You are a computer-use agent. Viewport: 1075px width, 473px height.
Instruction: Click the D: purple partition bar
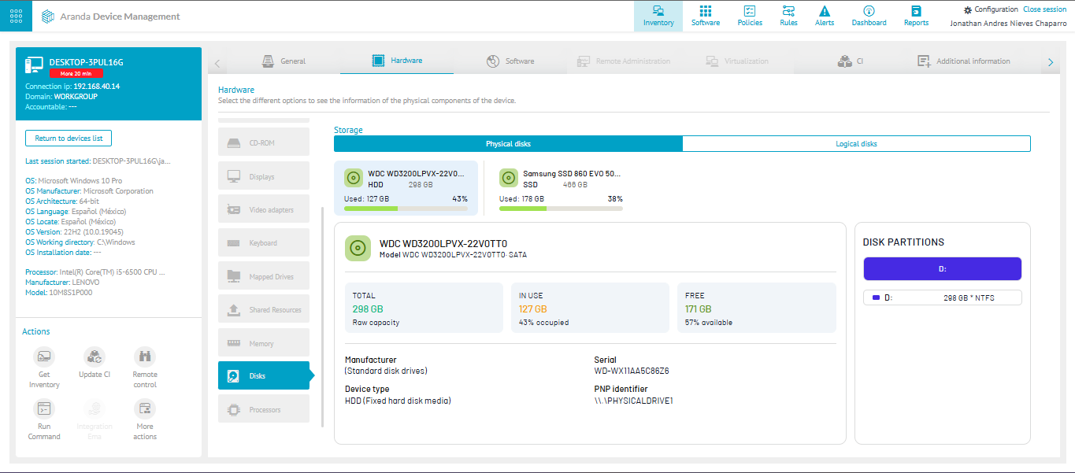point(942,269)
